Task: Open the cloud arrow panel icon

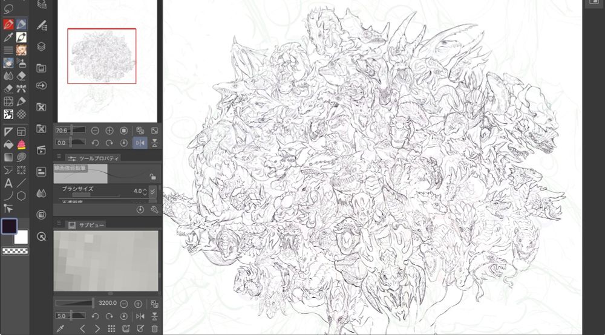Action: click(41, 86)
